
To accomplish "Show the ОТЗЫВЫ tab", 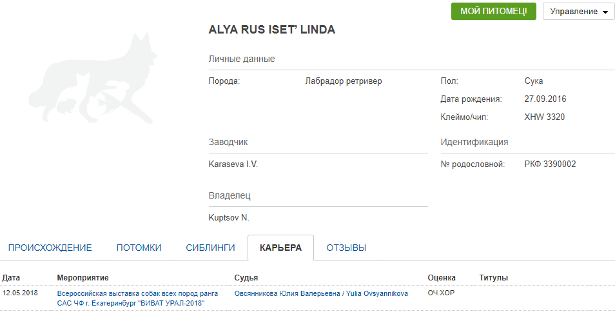I will (346, 248).
